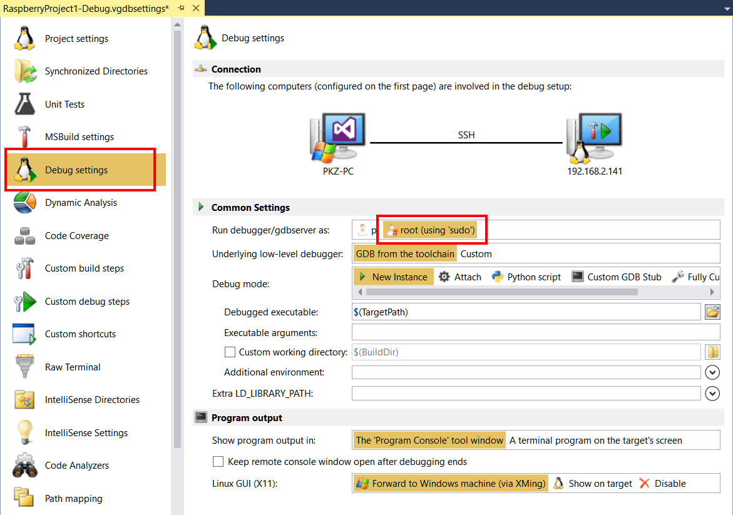Click the Code Analyzers binoculars icon

point(25,466)
